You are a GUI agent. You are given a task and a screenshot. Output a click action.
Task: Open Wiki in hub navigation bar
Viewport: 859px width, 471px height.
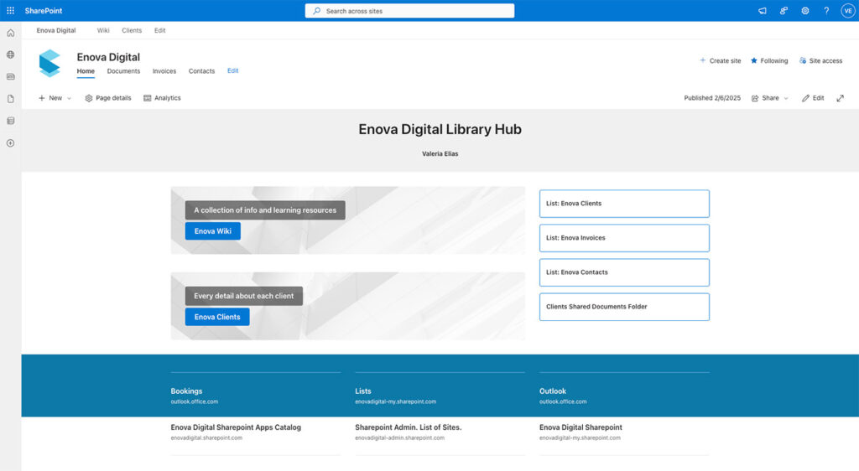tap(103, 31)
